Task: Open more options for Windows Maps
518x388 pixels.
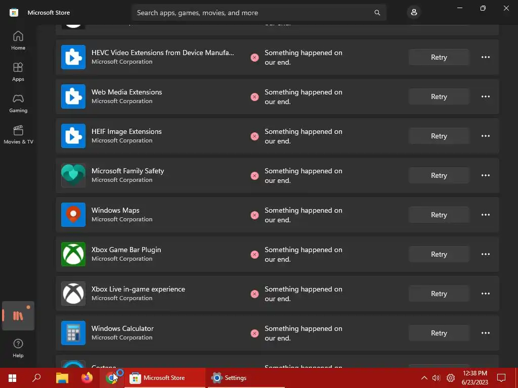Action: pos(485,215)
